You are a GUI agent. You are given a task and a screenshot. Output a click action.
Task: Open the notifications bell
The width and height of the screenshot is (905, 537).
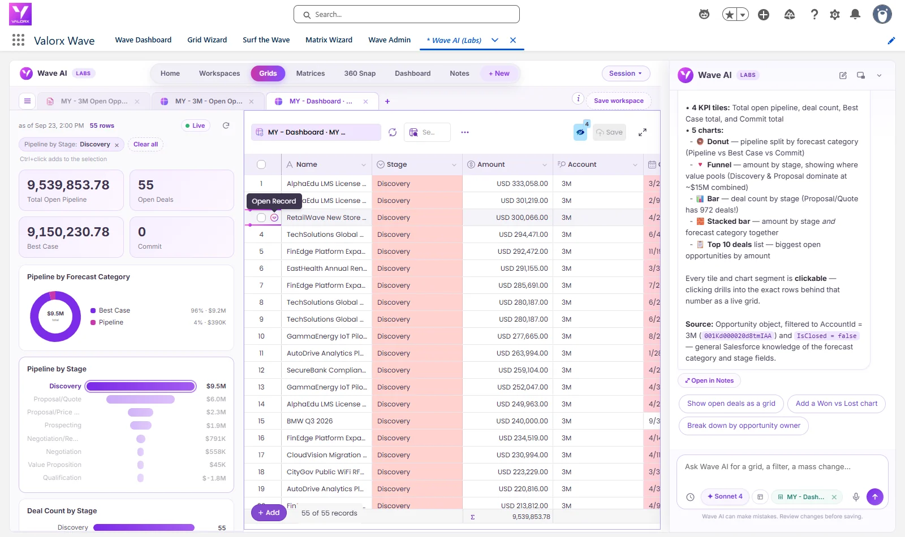coord(855,15)
